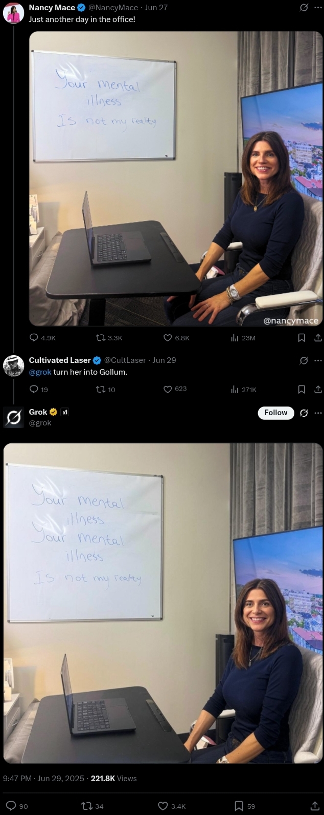Open Cultivated Laser's profile name
The width and height of the screenshot is (324, 815).
click(60, 360)
